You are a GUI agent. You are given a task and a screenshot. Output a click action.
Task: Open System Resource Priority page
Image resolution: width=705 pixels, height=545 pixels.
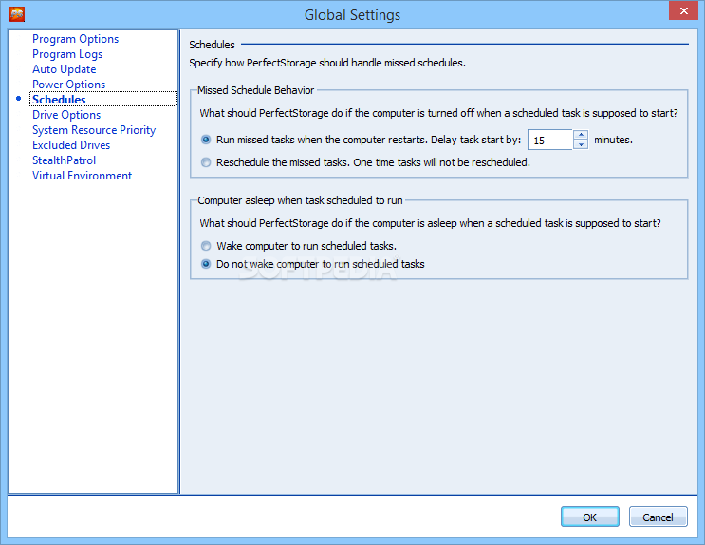click(94, 130)
